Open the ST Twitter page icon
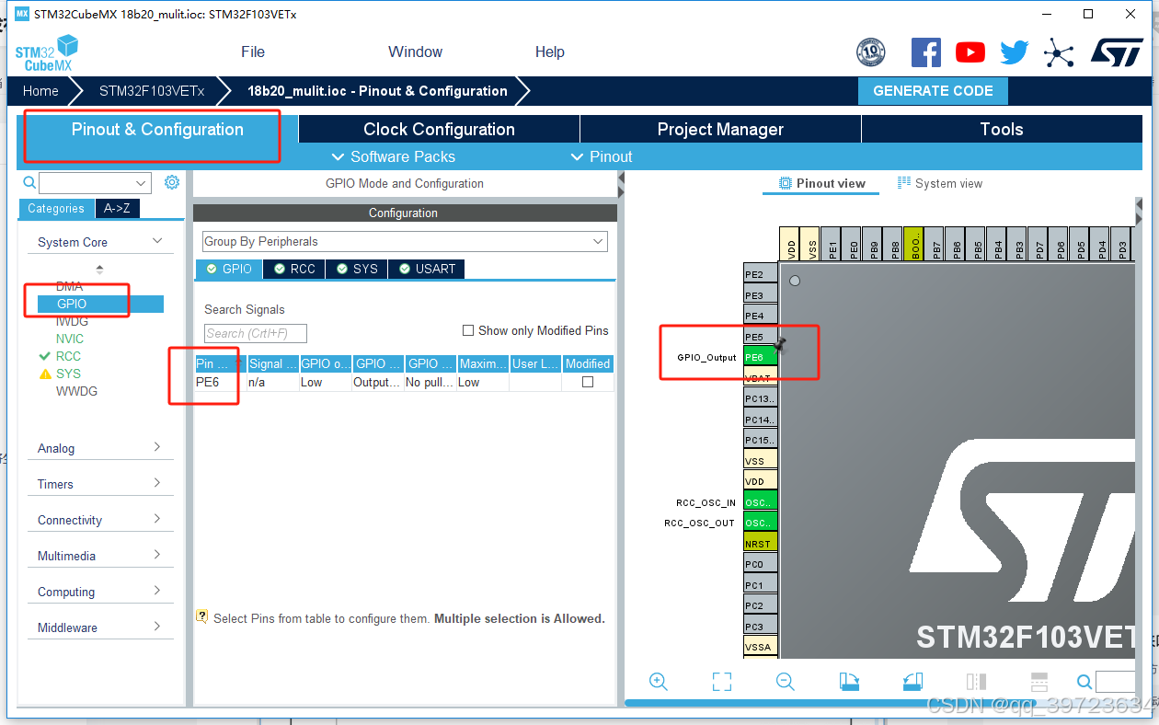Viewport: 1159px width, 725px height. (1015, 52)
